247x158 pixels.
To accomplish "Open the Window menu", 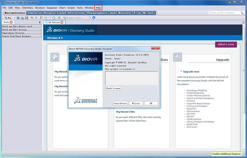I will coord(89,8).
